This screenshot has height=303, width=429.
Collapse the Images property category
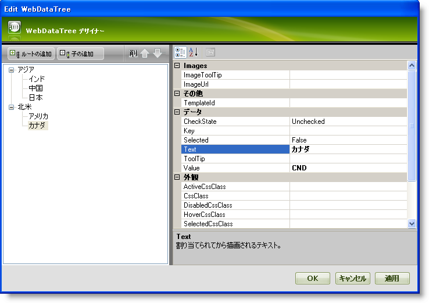(x=177, y=66)
